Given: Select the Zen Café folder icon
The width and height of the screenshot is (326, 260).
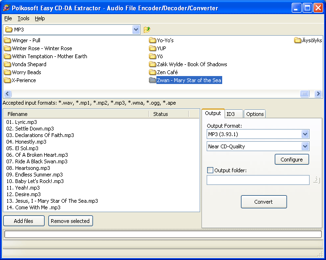Looking at the screenshot, I should (153, 72).
